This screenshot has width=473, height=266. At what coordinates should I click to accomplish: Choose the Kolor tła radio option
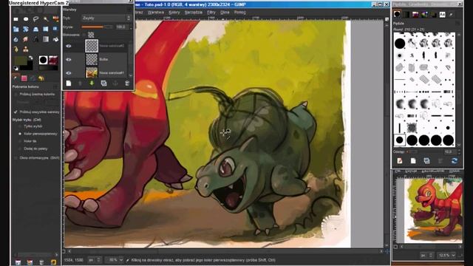click(20, 141)
